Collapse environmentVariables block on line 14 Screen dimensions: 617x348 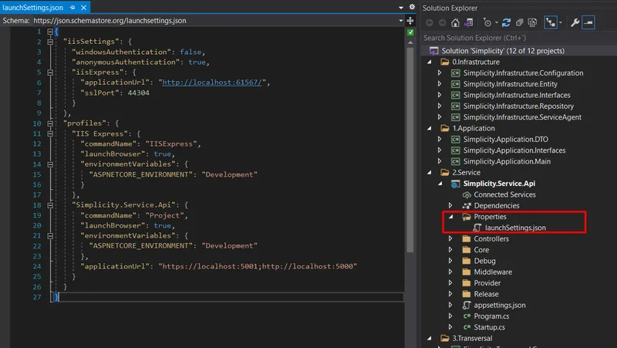(50, 164)
